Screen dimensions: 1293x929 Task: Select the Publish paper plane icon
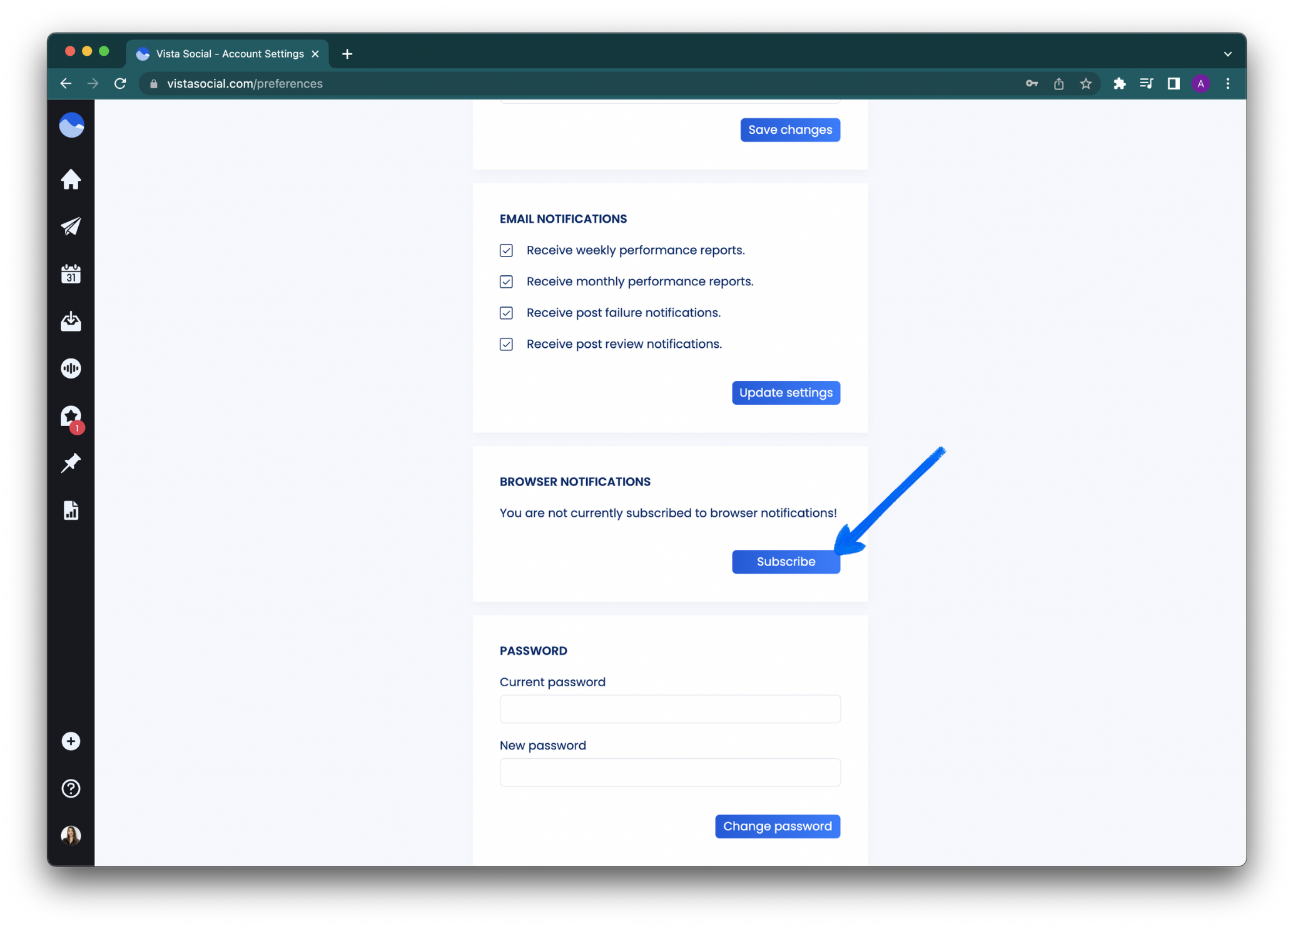[71, 226]
